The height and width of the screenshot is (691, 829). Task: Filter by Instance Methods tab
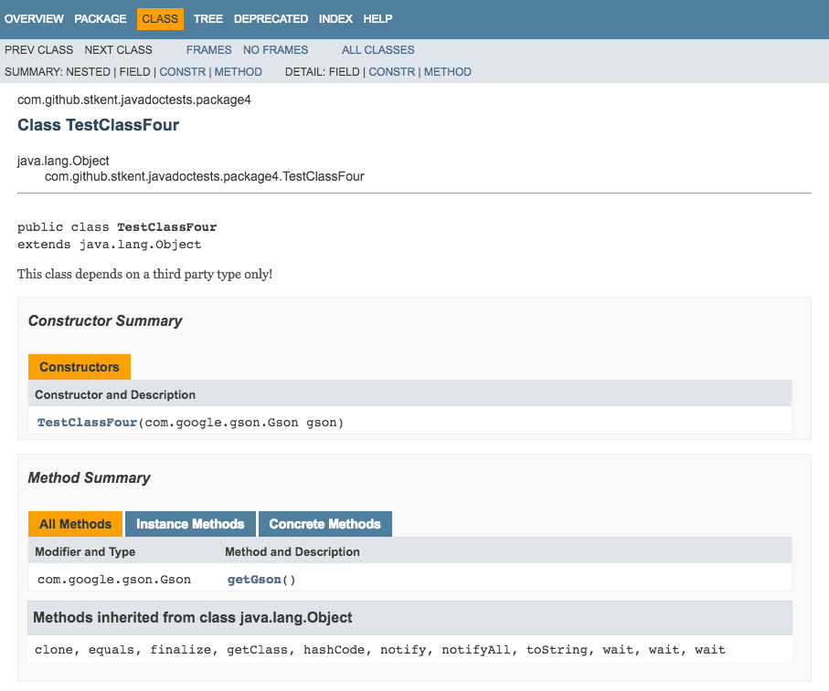pos(190,524)
